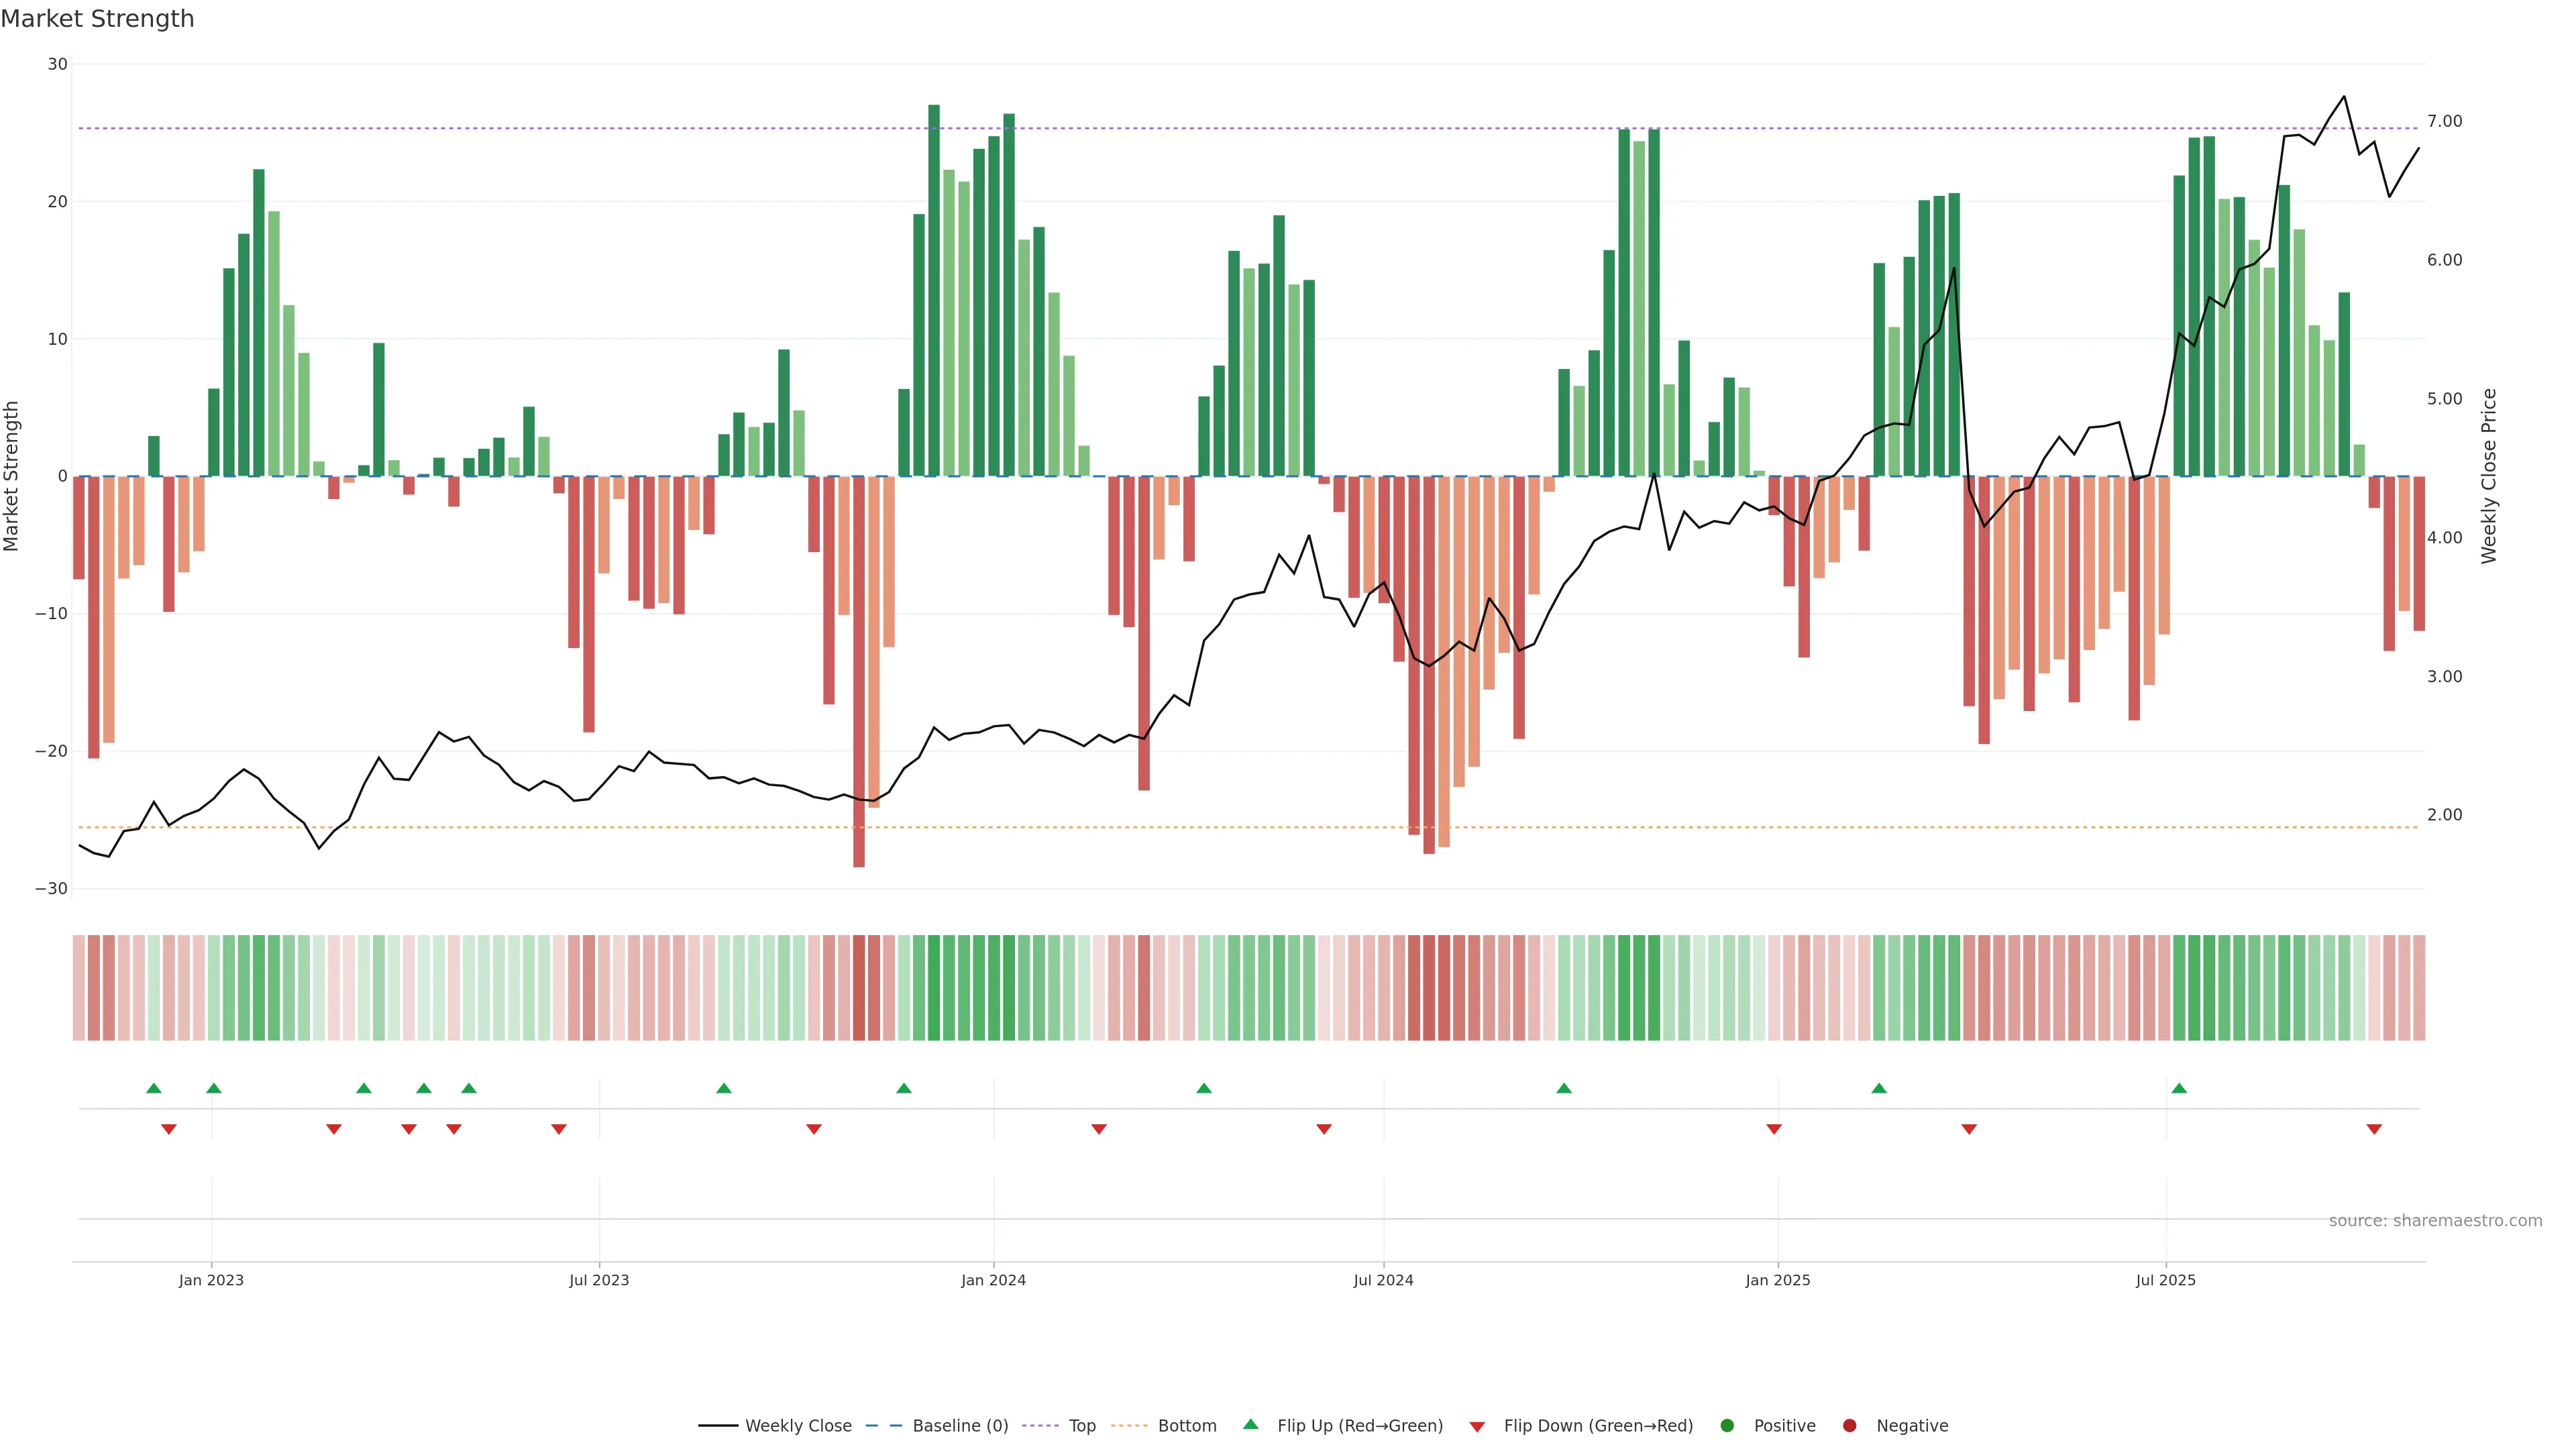Click the Jan 2024 x-axis label

click(993, 1280)
